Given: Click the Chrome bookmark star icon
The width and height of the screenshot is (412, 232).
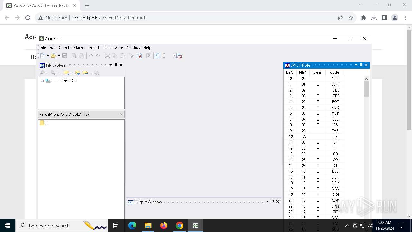Looking at the screenshot, I should [351, 18].
